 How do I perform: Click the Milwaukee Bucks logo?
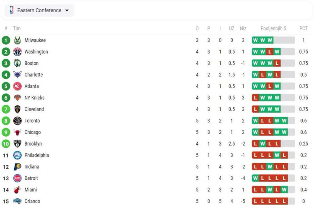point(18,40)
